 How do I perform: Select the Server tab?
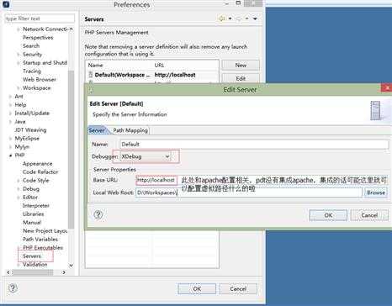pyautogui.click(x=97, y=130)
